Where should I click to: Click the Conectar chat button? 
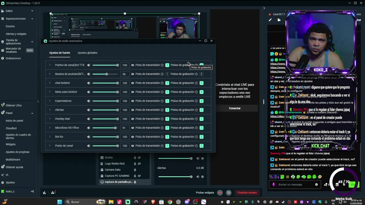point(235,108)
